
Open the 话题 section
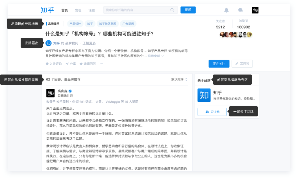point(92,10)
